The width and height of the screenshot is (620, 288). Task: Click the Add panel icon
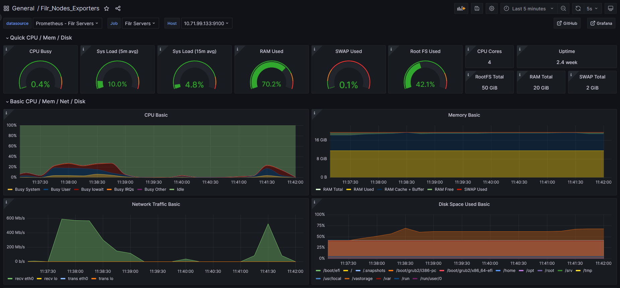[x=461, y=8]
